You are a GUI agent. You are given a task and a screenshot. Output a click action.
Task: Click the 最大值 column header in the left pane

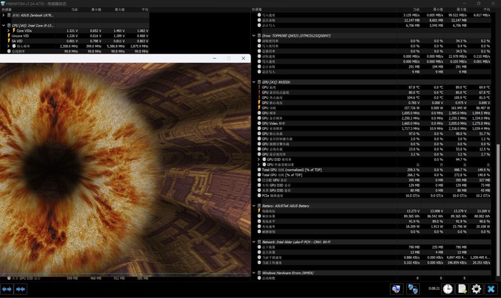point(120,9)
